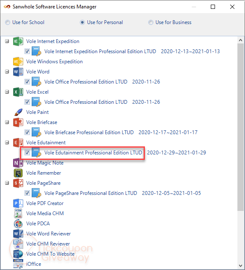Screen dimensions: 245x270
Task: Select the Use for Personal option
Action: (101, 22)
